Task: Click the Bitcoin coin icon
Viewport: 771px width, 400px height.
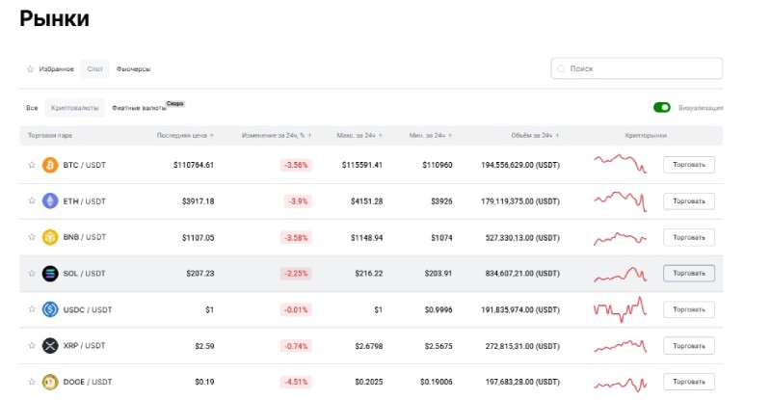Action: (50, 165)
